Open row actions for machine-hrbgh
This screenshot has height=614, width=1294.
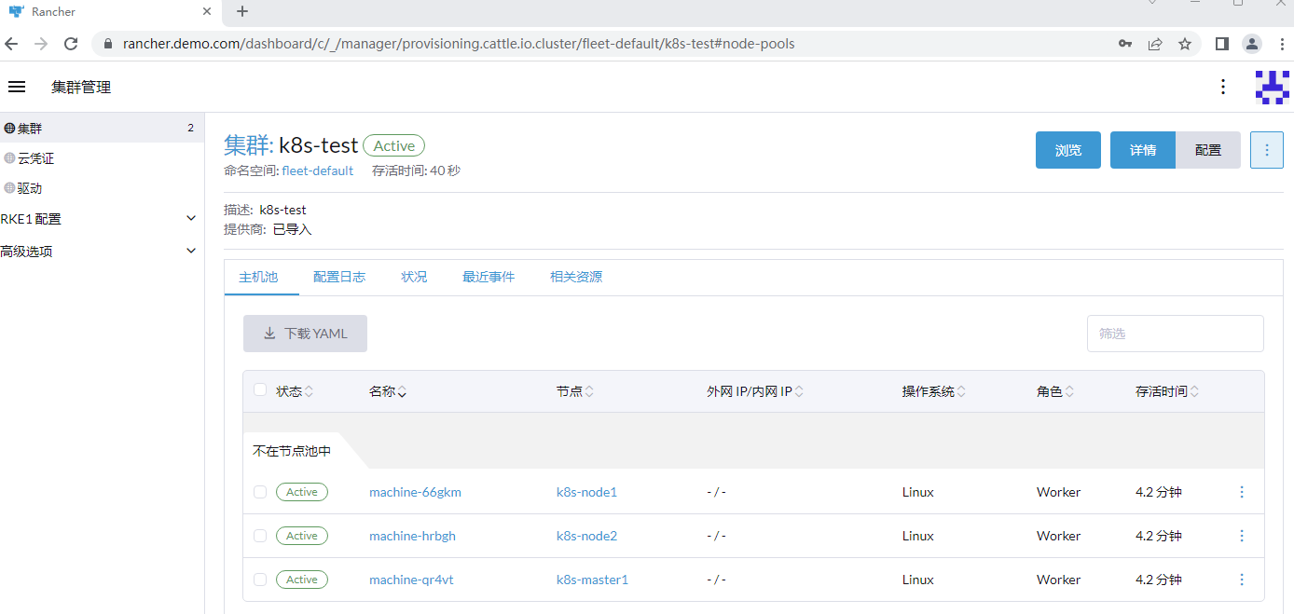point(1242,536)
